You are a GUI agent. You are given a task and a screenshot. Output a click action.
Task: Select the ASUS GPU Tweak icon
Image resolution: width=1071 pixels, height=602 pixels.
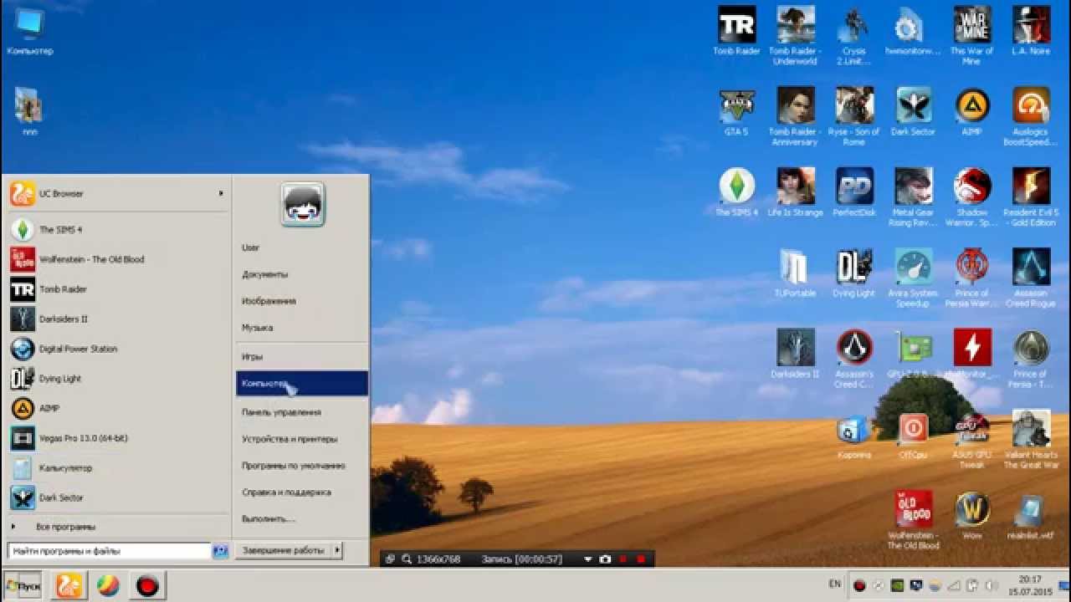pyautogui.click(x=972, y=440)
